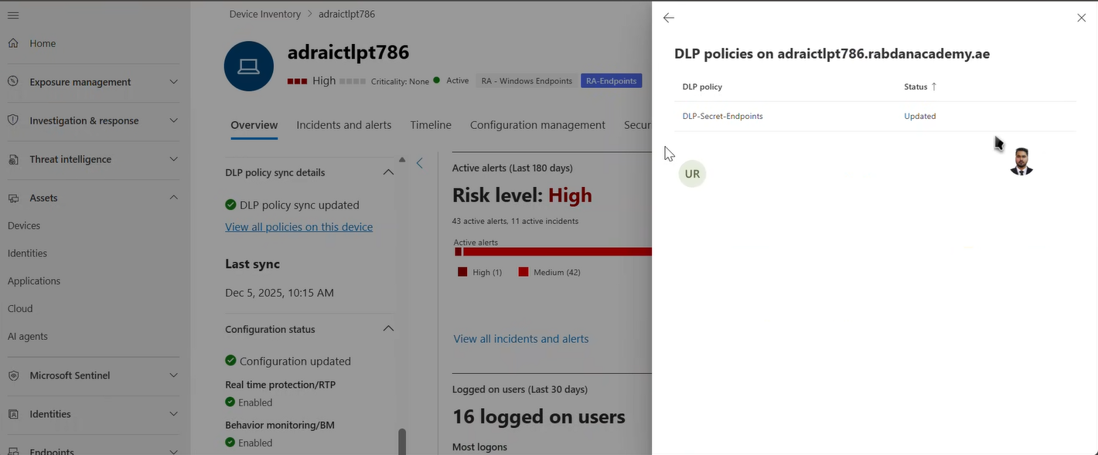Image resolution: width=1098 pixels, height=455 pixels.
Task: Sort the Status column in DLP panel
Action: point(919,87)
